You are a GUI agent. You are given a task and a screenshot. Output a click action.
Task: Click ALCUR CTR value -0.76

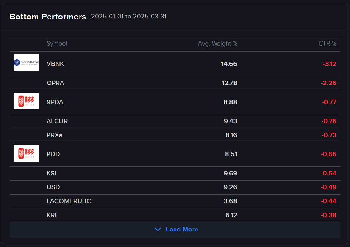click(329, 121)
